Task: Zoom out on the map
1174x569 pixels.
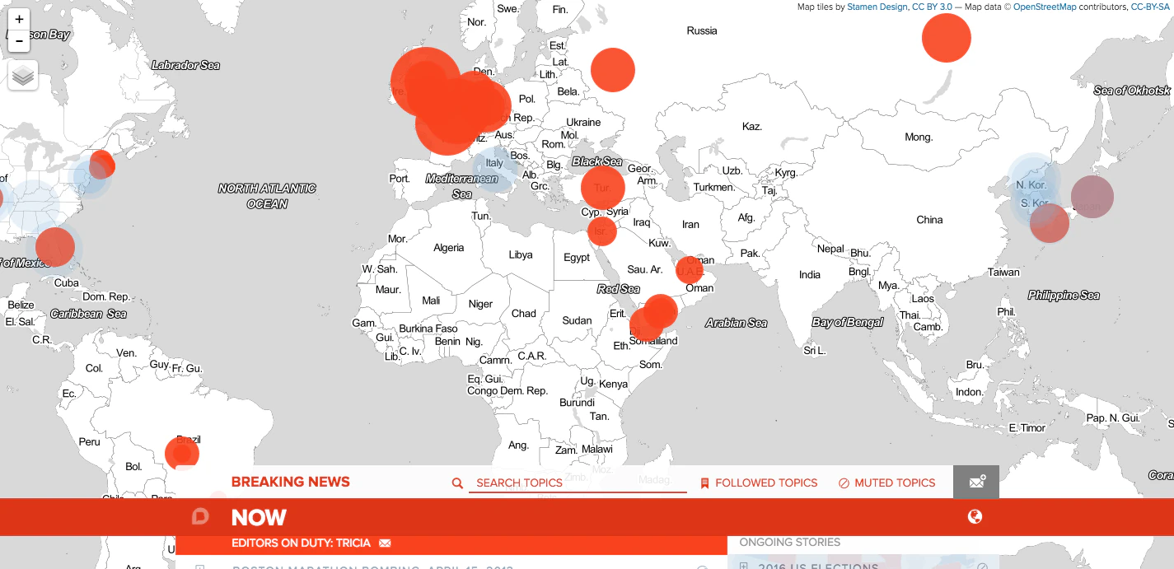Action: pyautogui.click(x=19, y=40)
